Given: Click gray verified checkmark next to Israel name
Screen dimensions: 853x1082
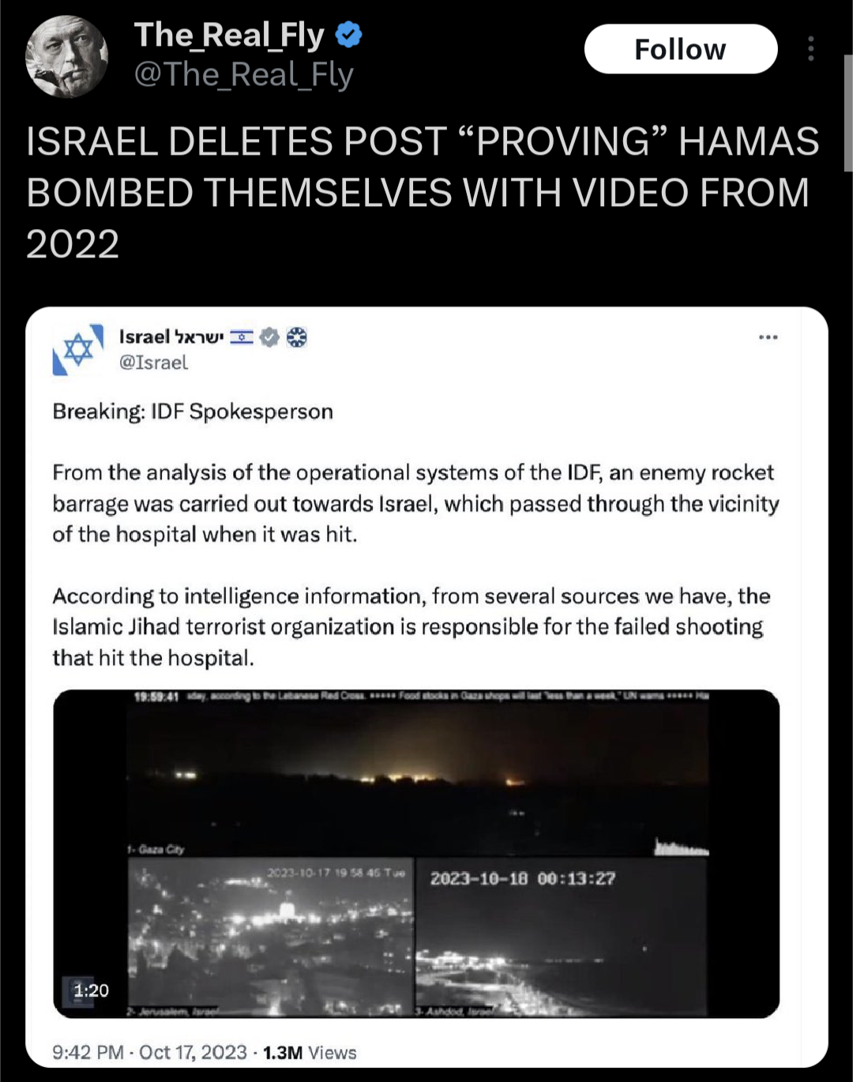Looking at the screenshot, I should pos(270,337).
